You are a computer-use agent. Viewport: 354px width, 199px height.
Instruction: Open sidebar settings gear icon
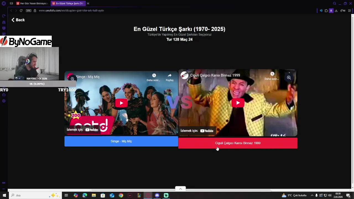(4, 101)
